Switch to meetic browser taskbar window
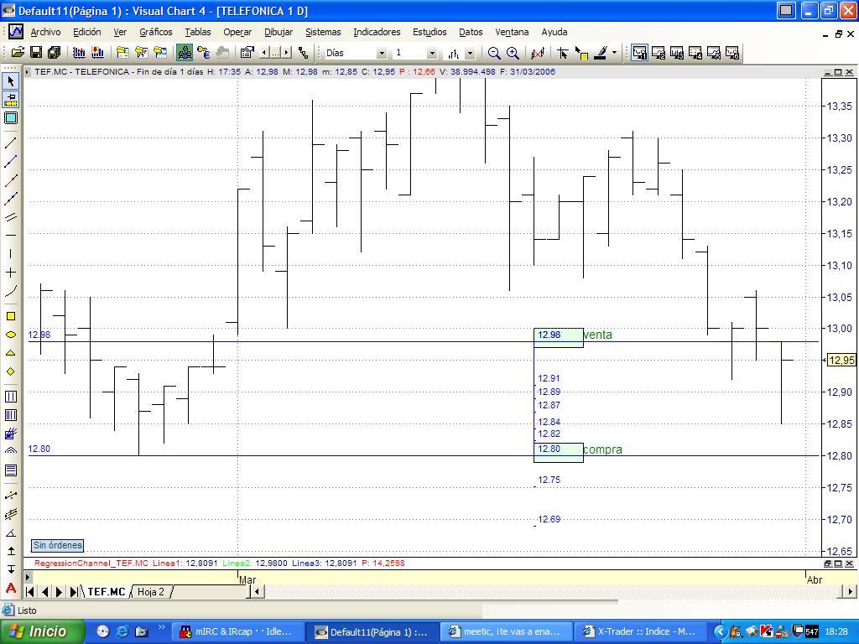The width and height of the screenshot is (859, 644). click(x=507, y=631)
